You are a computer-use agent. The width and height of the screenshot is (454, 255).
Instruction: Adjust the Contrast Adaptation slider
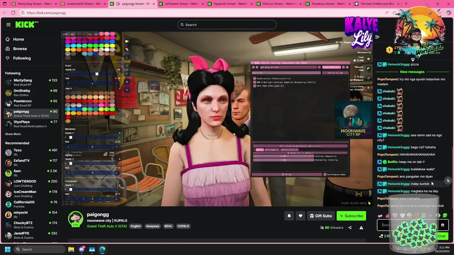283,156
